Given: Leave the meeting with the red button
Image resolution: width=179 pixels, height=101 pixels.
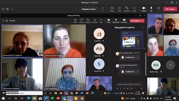Looking at the screenshot, I should pos(170,9).
